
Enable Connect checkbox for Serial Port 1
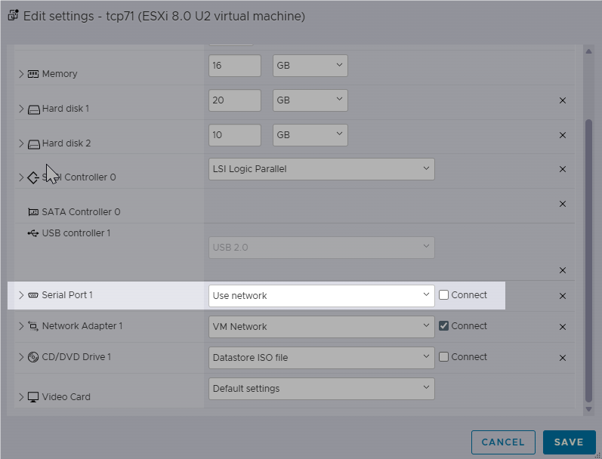[443, 294]
